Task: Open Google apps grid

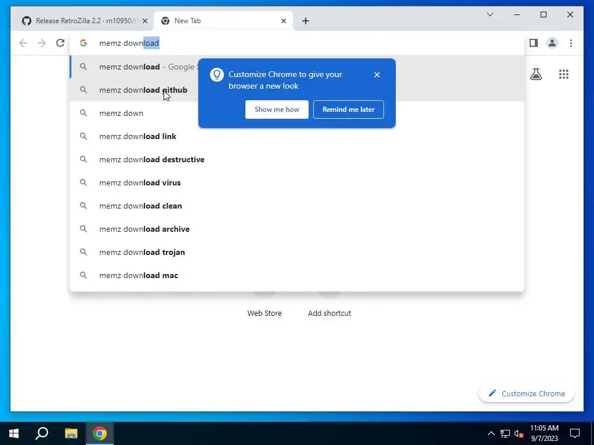Action: (564, 74)
